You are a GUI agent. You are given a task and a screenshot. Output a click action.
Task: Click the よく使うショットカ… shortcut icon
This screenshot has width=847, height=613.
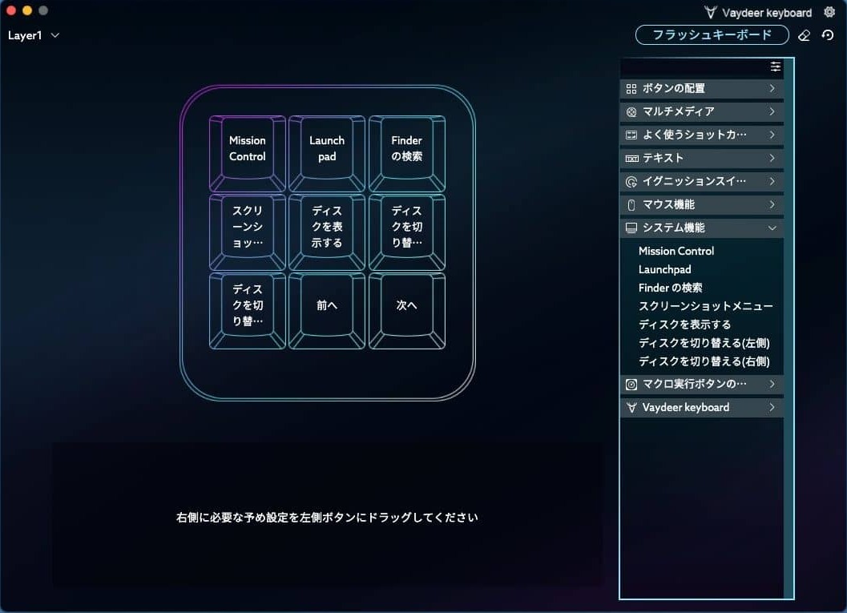coord(631,135)
